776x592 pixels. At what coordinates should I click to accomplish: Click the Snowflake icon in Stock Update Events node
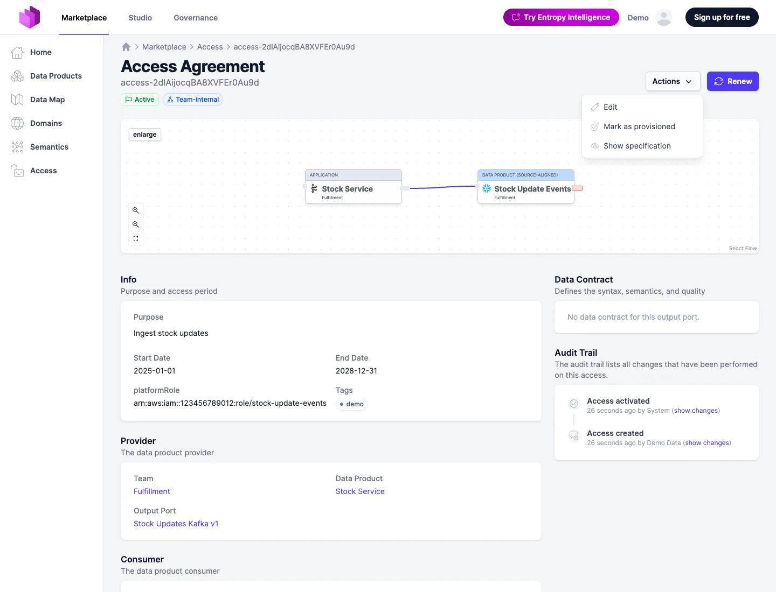[487, 188]
